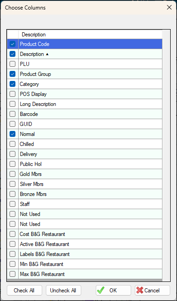This screenshot has width=177, height=301.
Task: Click the Uncheck All button
Action: click(x=64, y=290)
